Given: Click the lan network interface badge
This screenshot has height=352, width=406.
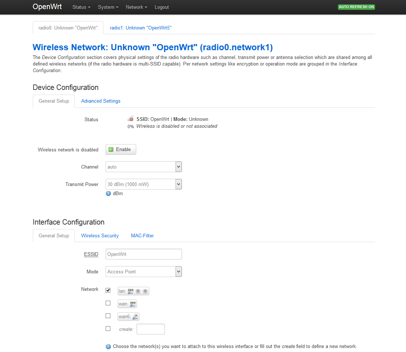Looking at the screenshot, I should (133, 291).
